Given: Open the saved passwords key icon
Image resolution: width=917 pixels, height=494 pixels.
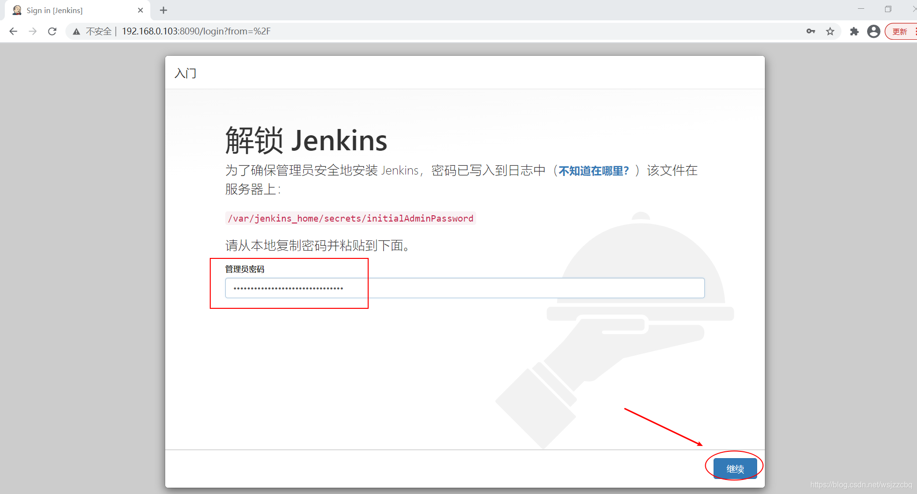Looking at the screenshot, I should pos(811,32).
